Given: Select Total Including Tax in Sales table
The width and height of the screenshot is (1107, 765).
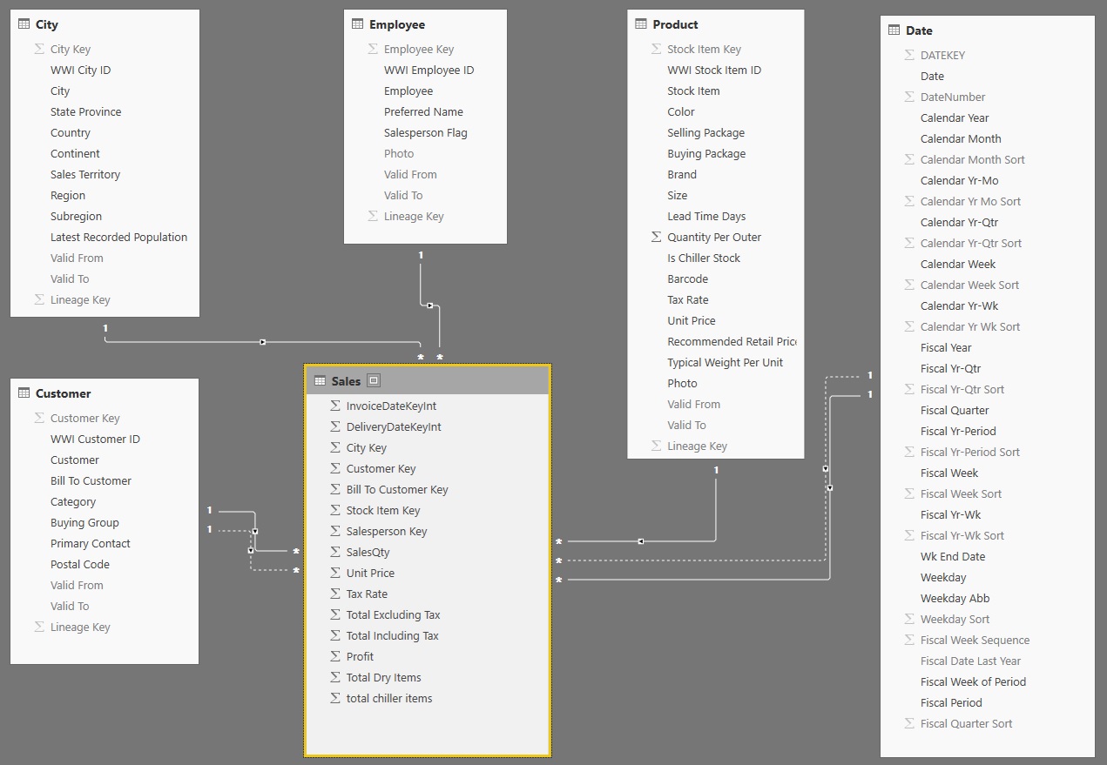Looking at the screenshot, I should 392,635.
